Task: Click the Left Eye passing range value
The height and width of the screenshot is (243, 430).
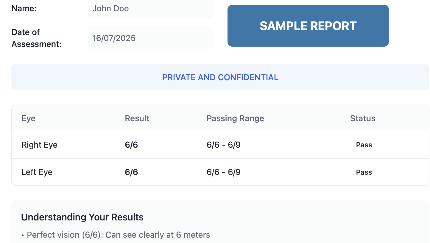Action: click(x=223, y=172)
